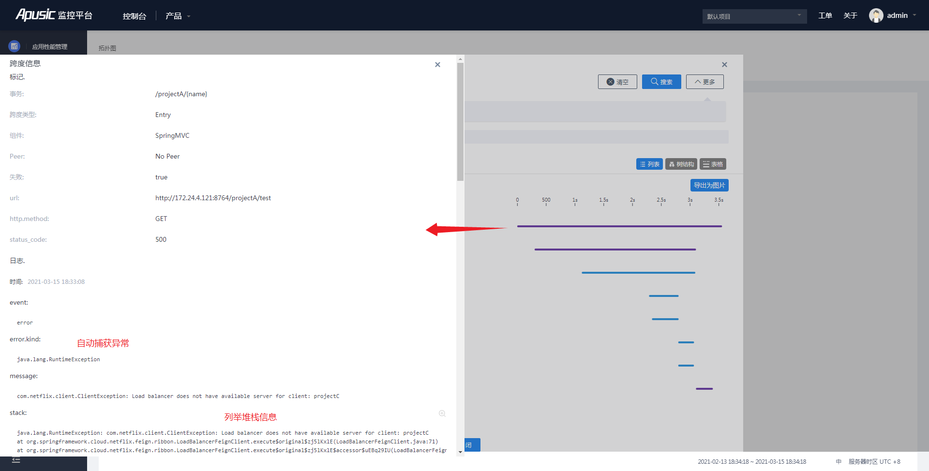Close the trace dialog with X
The width and height of the screenshot is (929, 471).
pos(724,65)
